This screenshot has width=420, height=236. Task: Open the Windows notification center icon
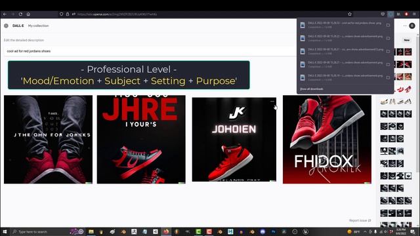pos(413,231)
